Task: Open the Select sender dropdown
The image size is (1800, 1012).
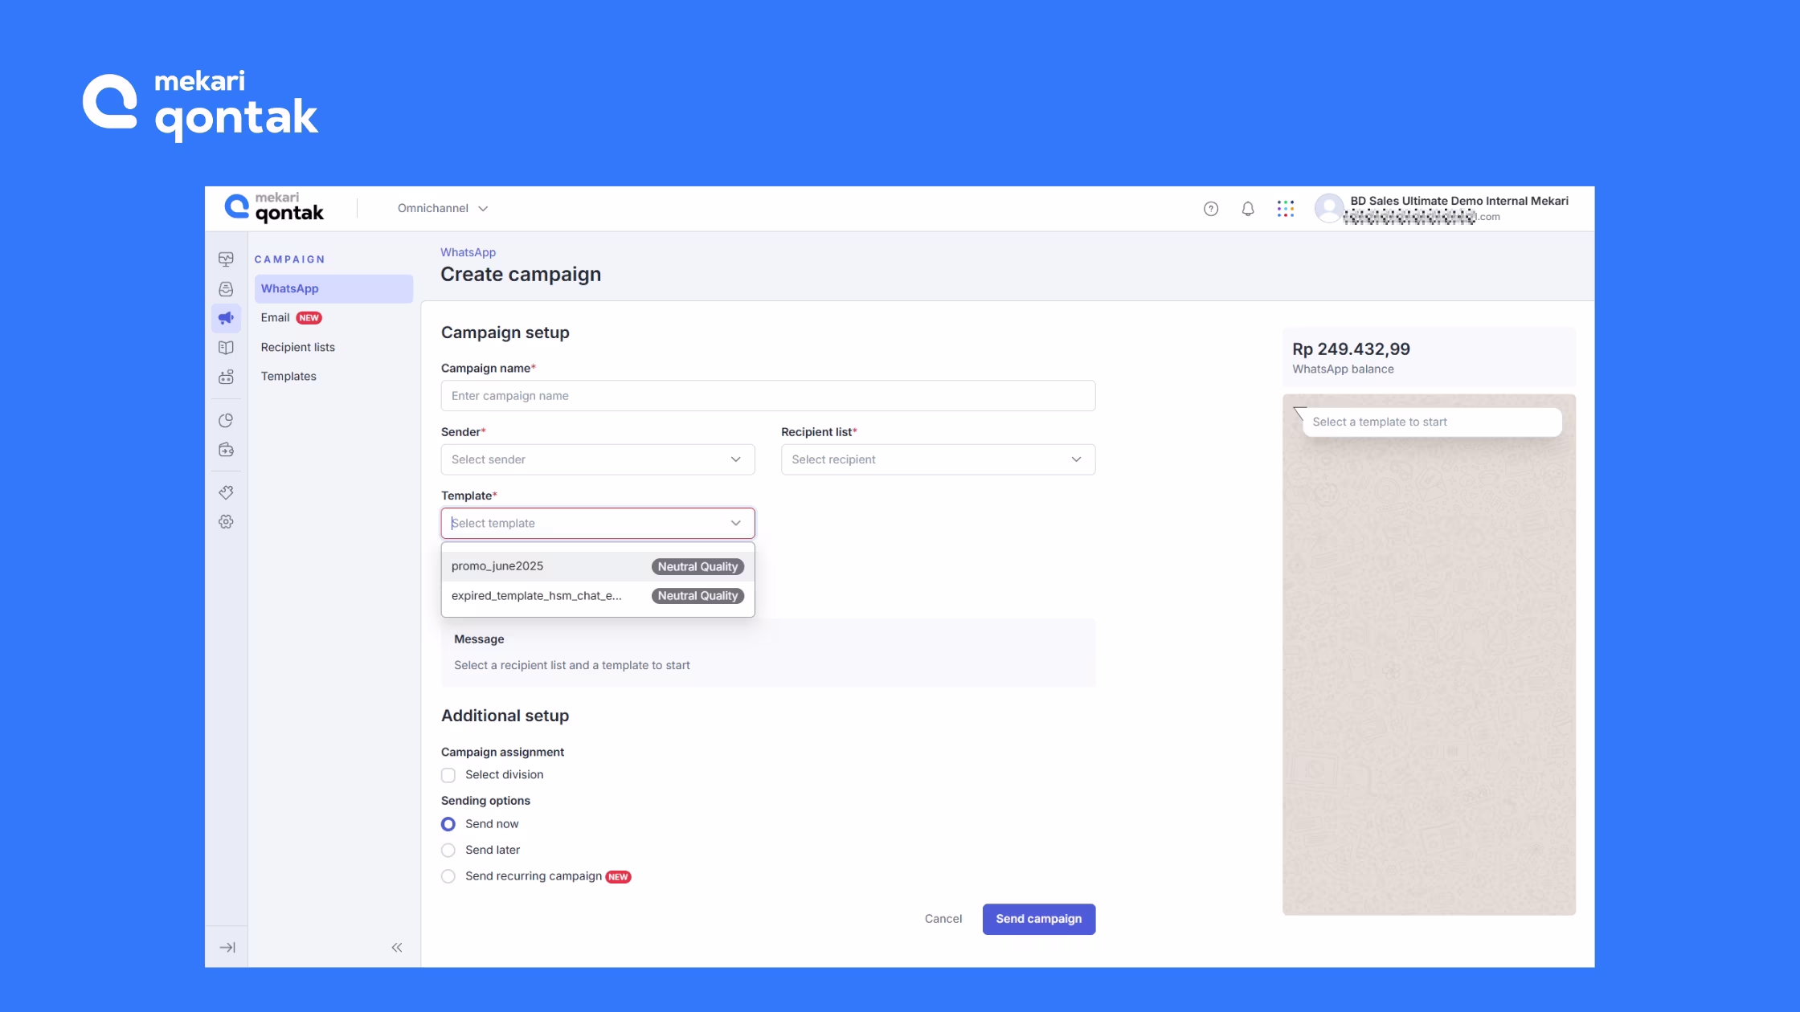Action: (x=598, y=459)
